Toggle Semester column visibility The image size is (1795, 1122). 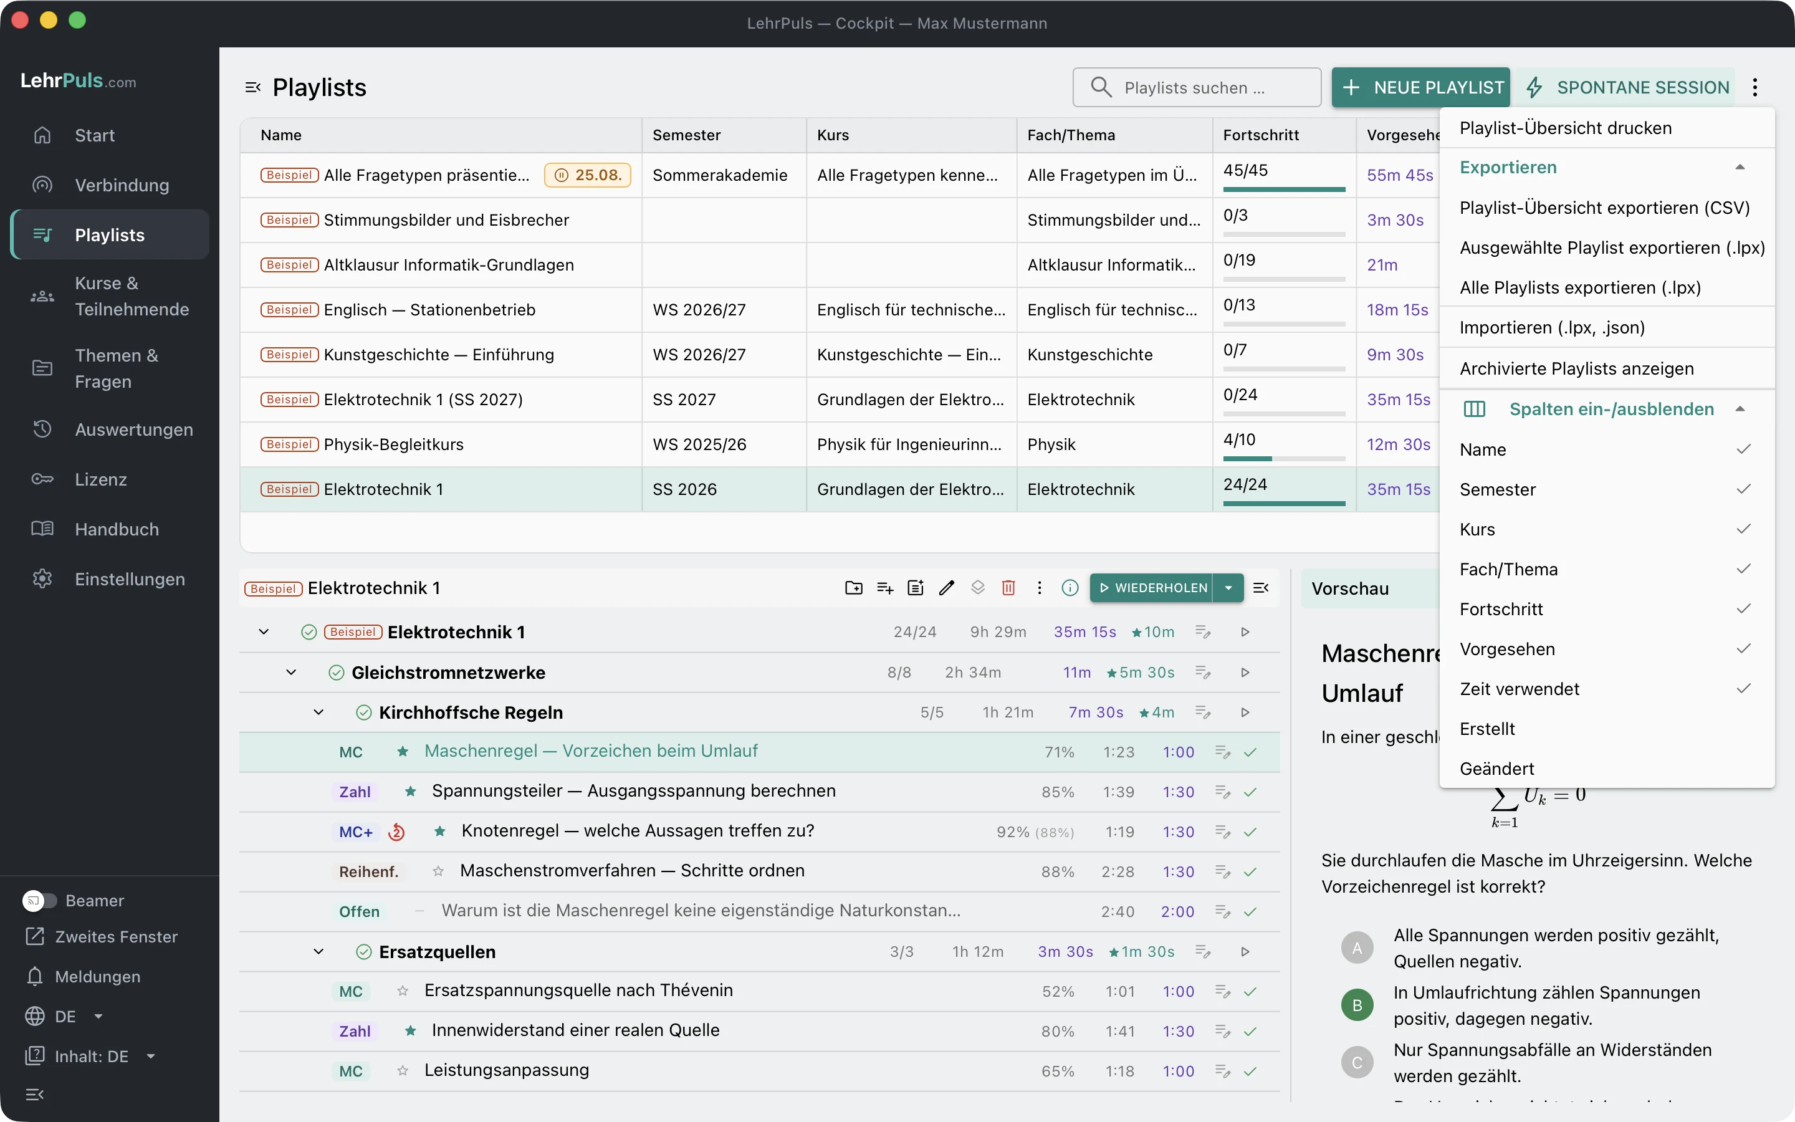point(1607,490)
